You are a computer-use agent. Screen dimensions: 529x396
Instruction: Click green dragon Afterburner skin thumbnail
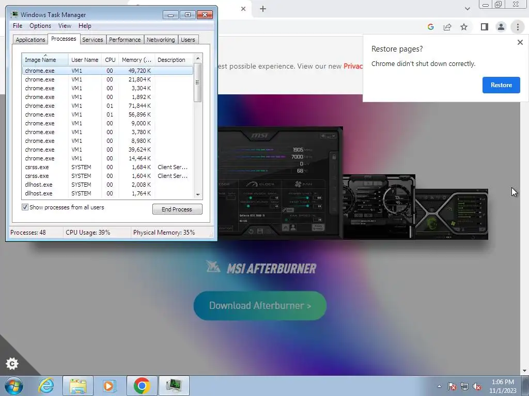452,214
